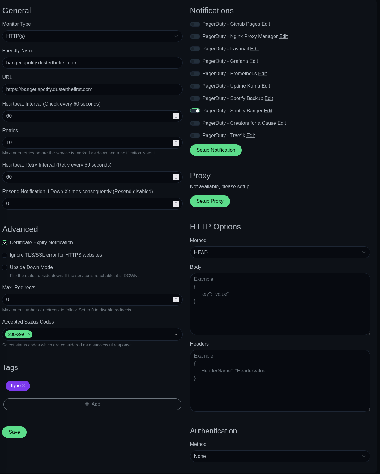Expand the Accepted Status Codes selector

[176, 334]
